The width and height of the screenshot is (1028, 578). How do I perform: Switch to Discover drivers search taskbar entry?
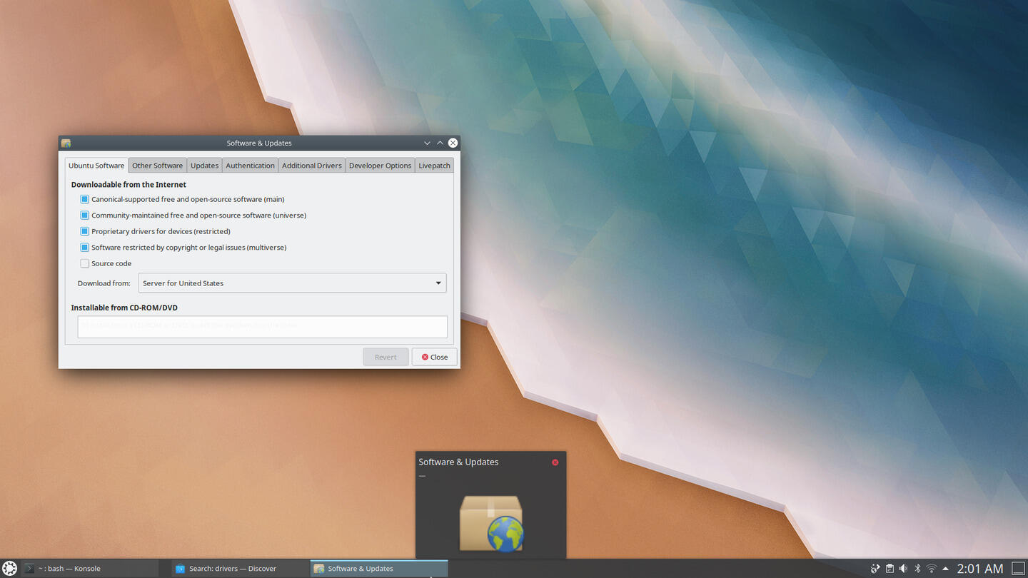(241, 569)
